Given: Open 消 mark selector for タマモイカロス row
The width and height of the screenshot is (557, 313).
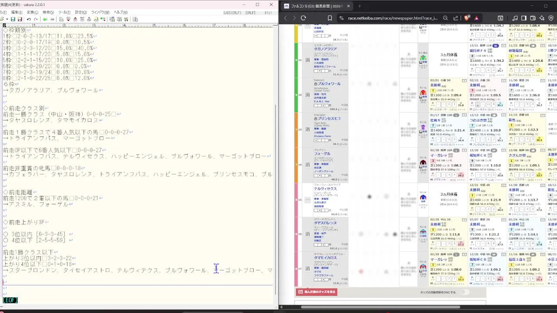Looking at the screenshot, I should (x=307, y=269).
